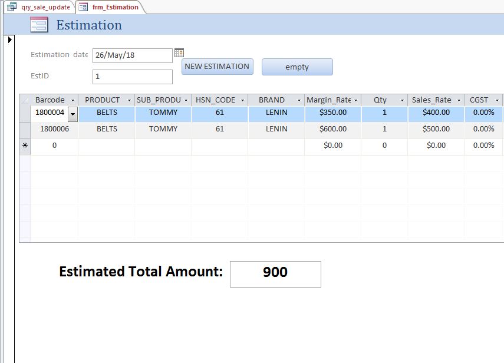Expand the Qty column header dropdown
Screen dimensions: 504x363
402,101
